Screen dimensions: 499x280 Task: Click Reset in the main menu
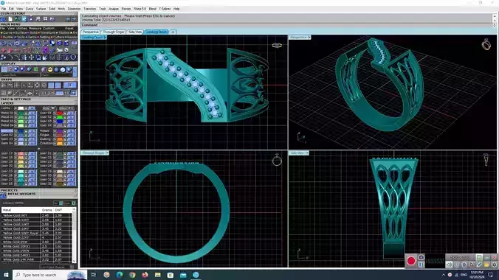coord(69,29)
